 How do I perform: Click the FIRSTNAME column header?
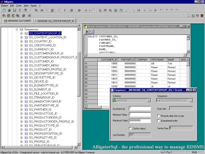pyautogui.click(x=159, y=60)
